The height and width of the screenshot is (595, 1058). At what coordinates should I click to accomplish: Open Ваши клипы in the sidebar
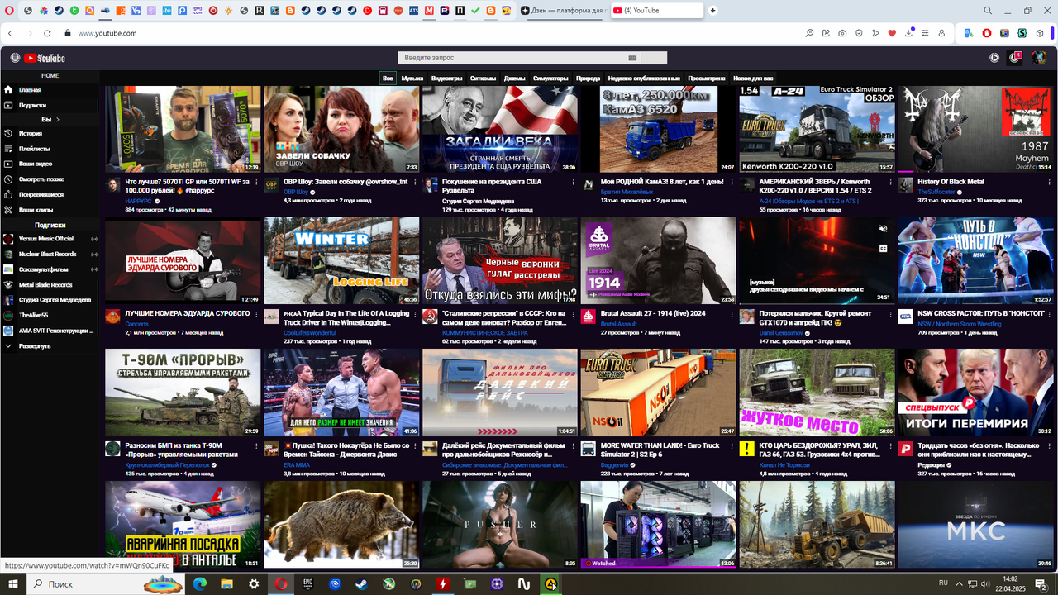pyautogui.click(x=50, y=210)
